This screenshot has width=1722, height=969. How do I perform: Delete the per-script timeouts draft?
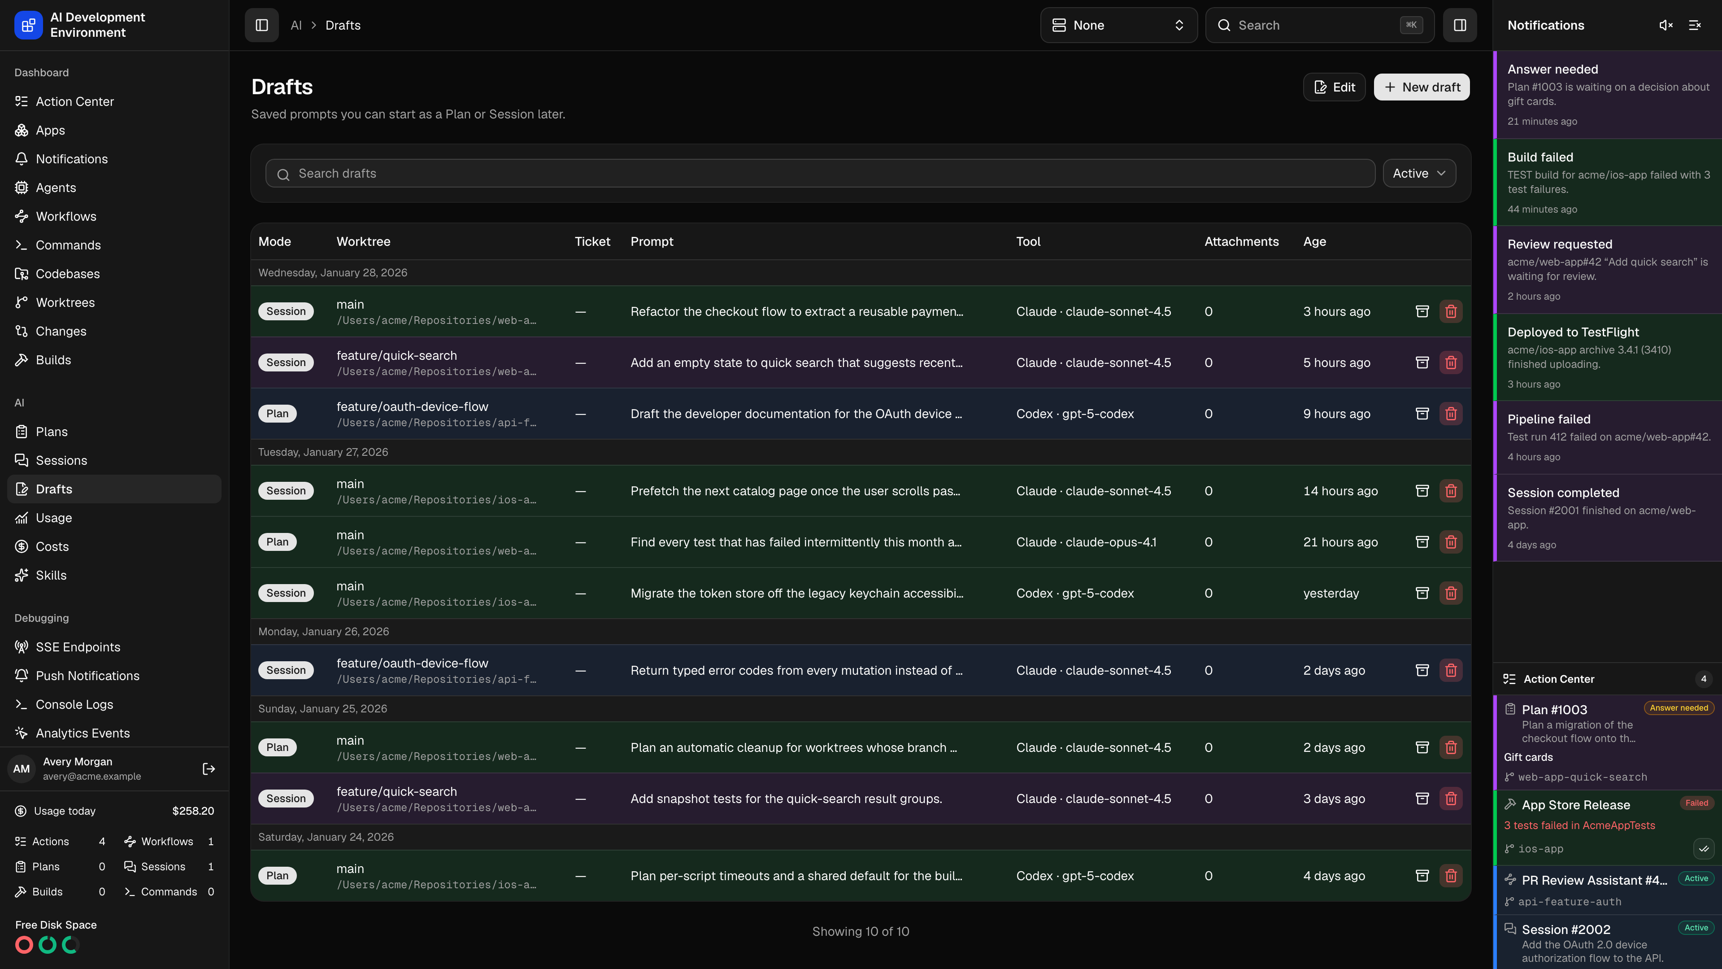point(1451,876)
